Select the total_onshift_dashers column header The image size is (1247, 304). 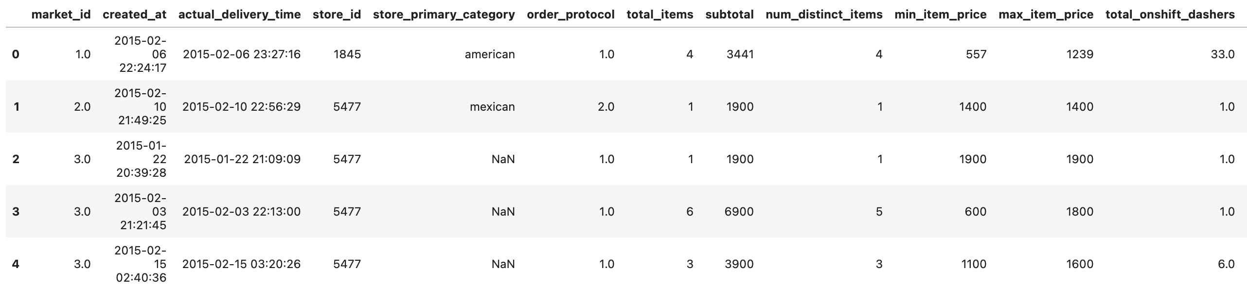point(1170,15)
